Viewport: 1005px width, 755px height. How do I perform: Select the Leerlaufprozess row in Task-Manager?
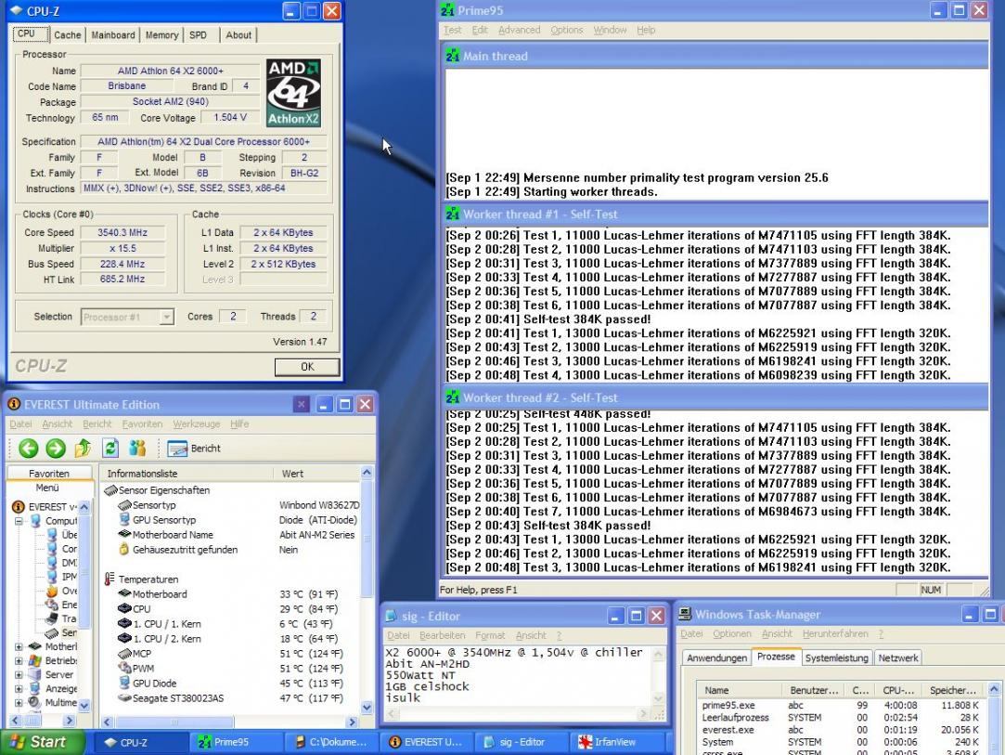(842, 717)
